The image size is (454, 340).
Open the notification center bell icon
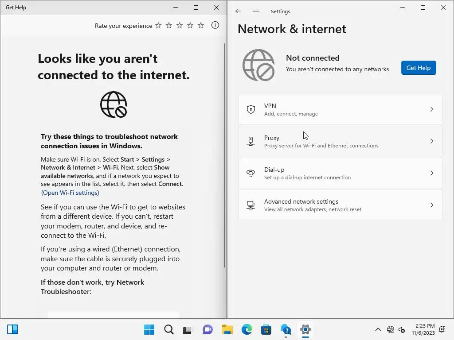point(442,329)
